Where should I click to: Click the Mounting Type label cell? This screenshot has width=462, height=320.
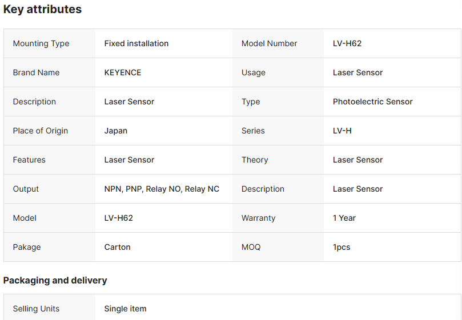(41, 43)
